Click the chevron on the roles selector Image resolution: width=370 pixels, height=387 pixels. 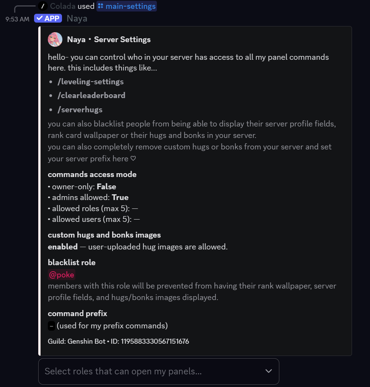[x=268, y=371]
